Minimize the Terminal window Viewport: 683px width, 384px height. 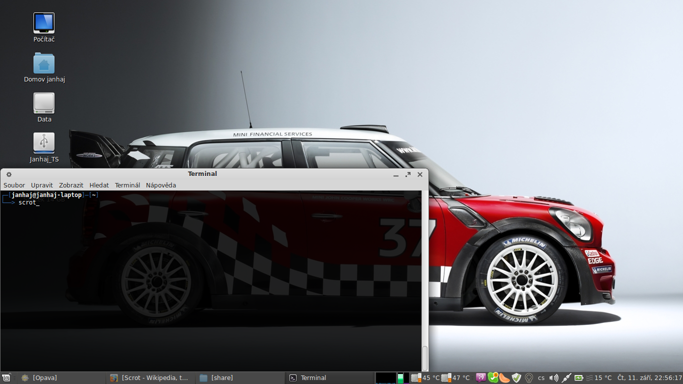[x=396, y=174]
